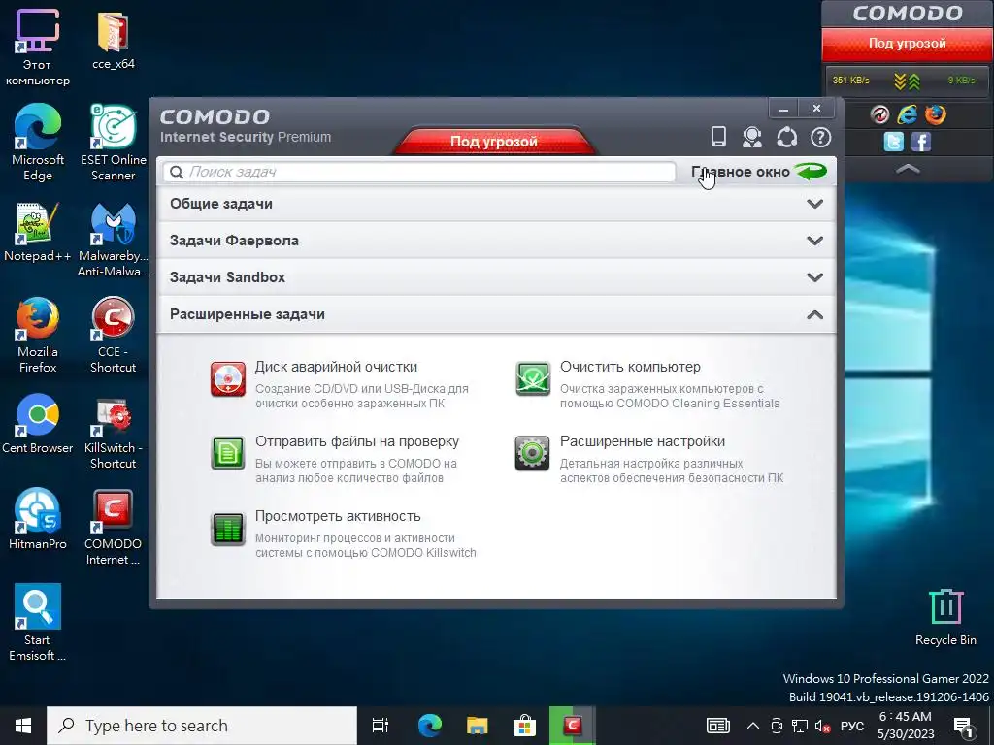The height and width of the screenshot is (745, 994).
Task: Select the KillSwitch Shortcut desktop icon
Action: pos(113,434)
